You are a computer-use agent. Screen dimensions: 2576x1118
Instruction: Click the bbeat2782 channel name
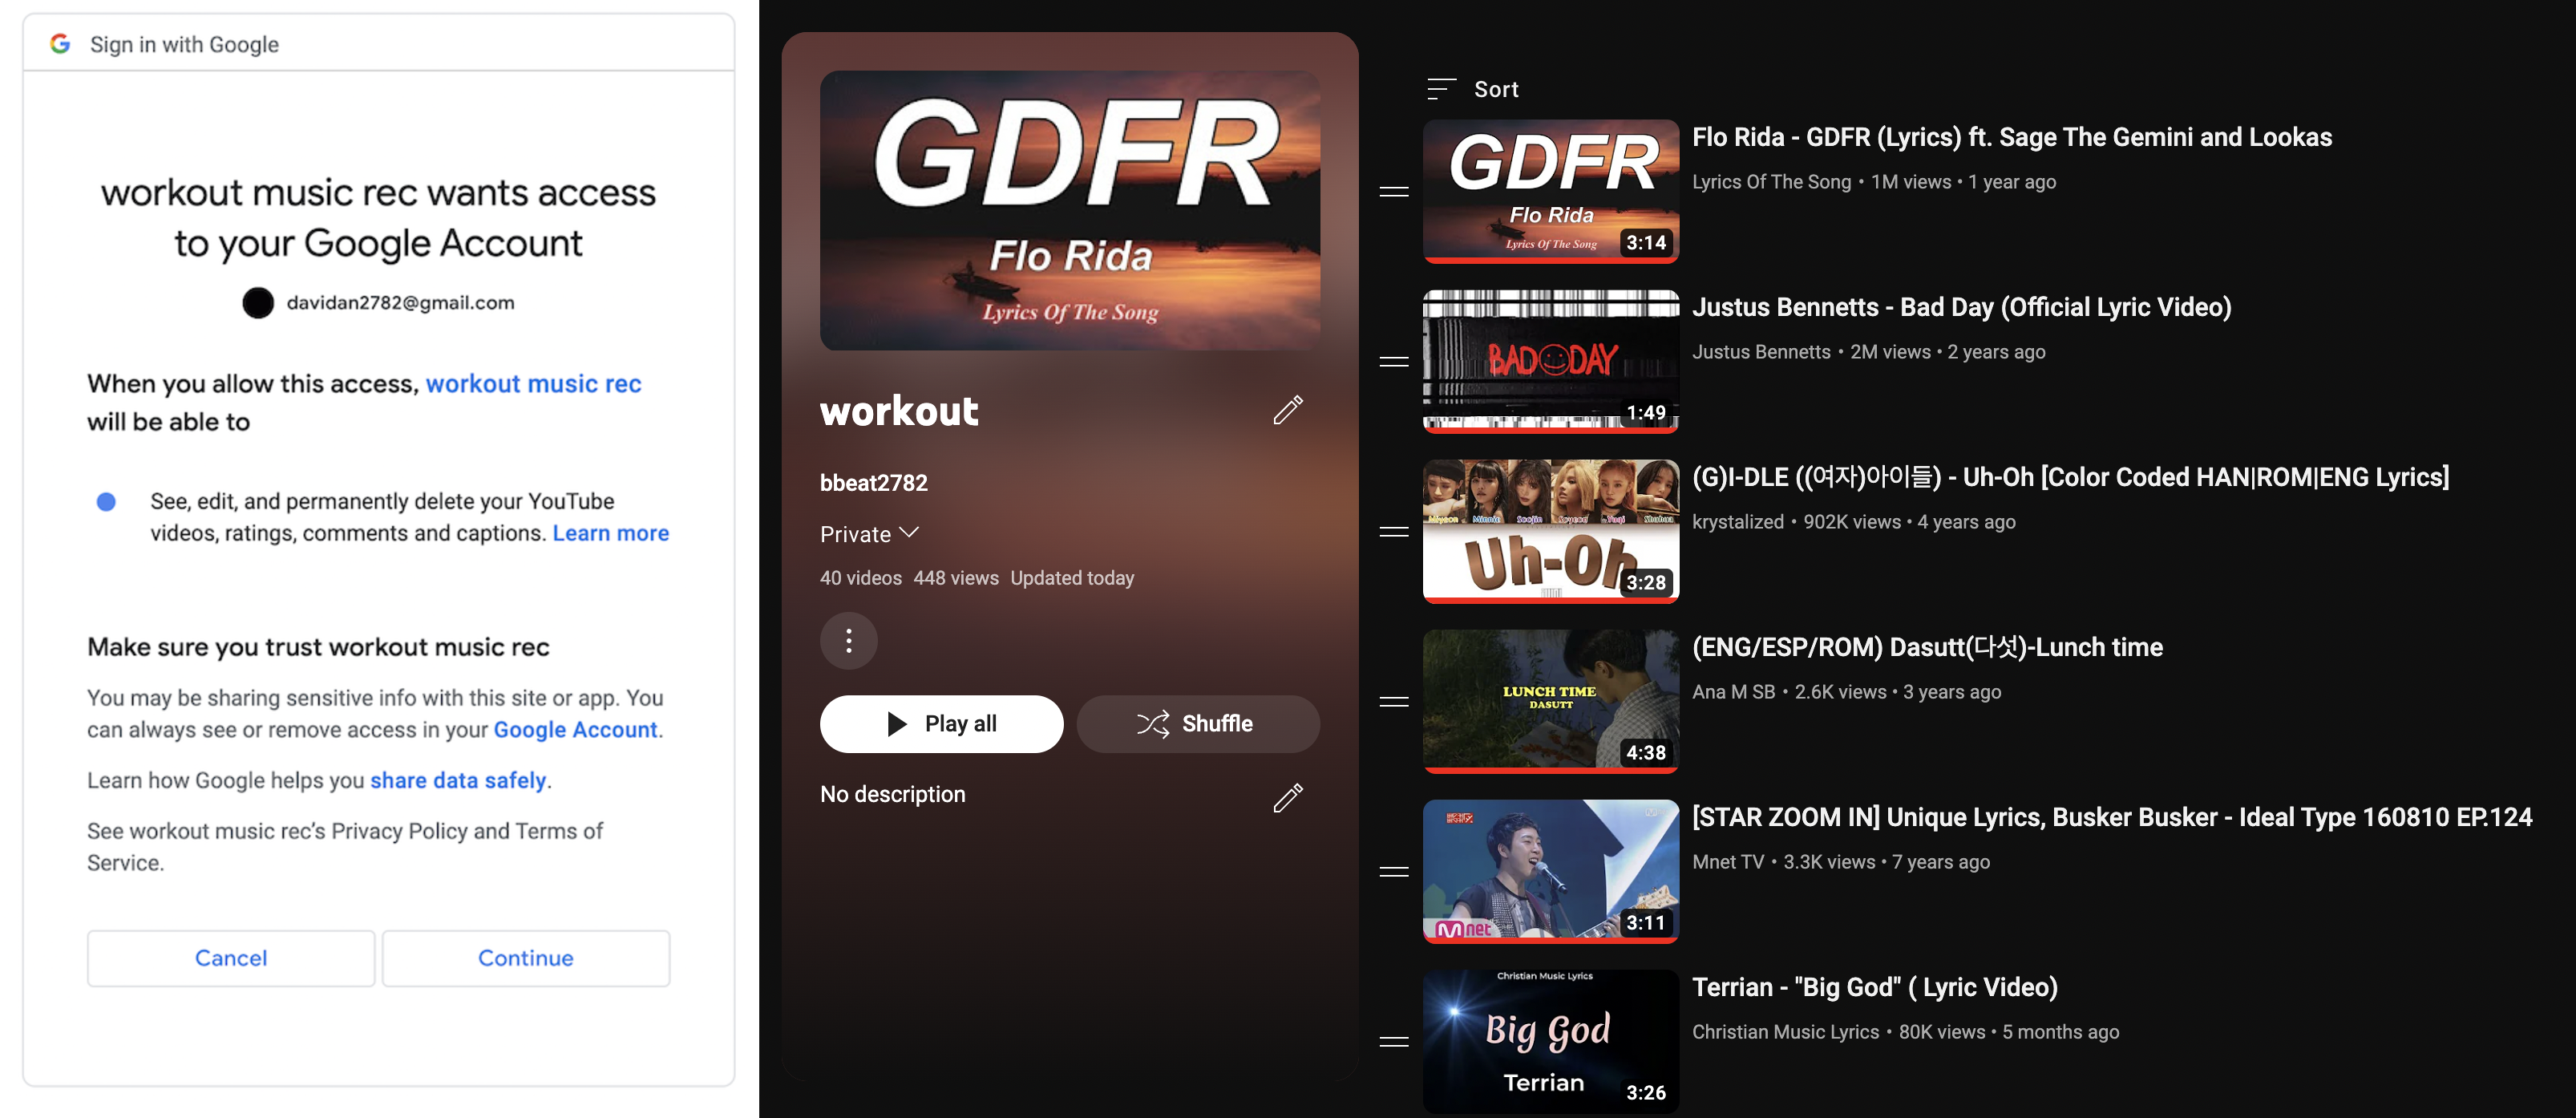873,483
